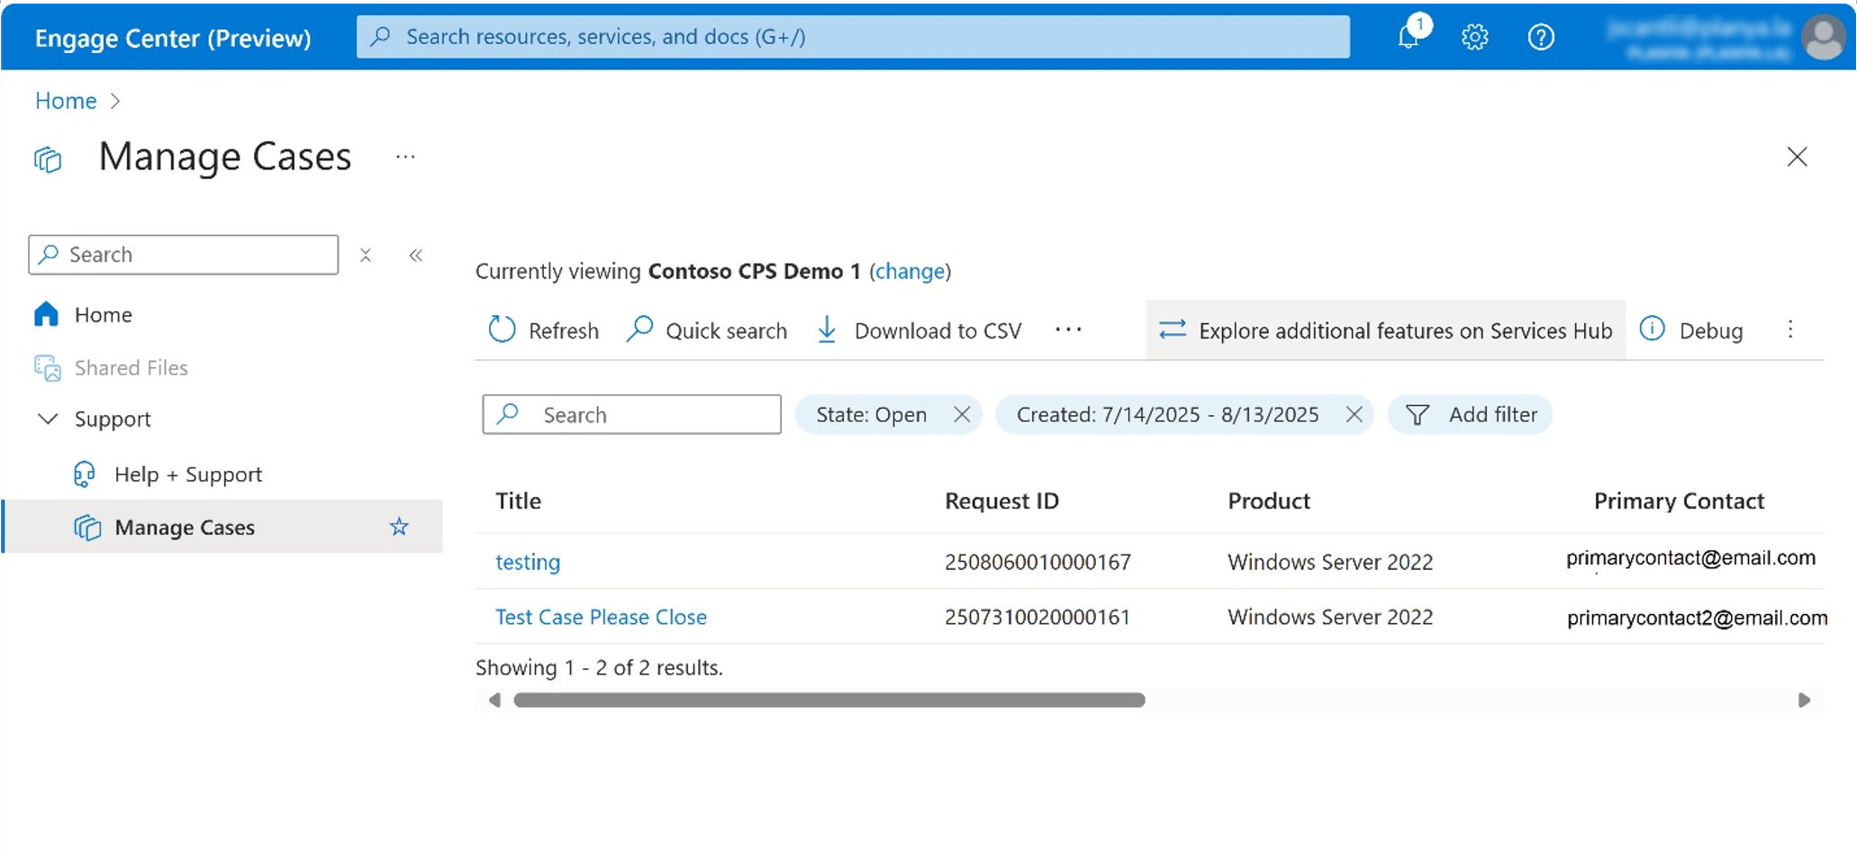
Task: Click the Debug button
Action: tap(1691, 330)
